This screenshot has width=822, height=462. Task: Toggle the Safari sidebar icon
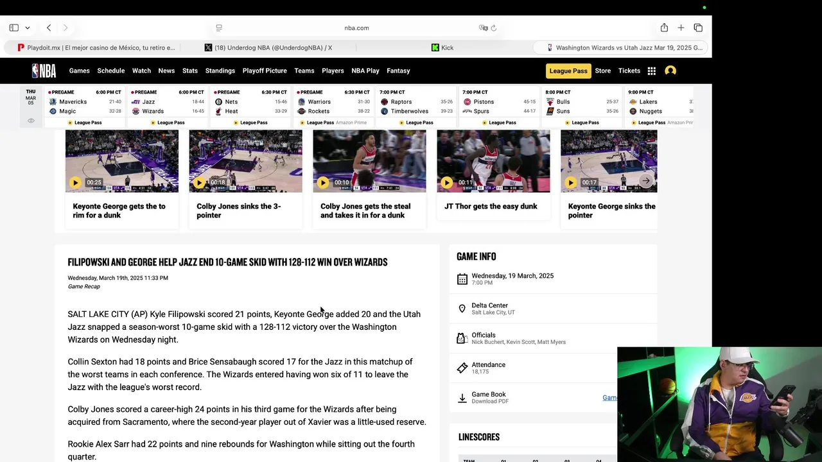[x=13, y=28]
